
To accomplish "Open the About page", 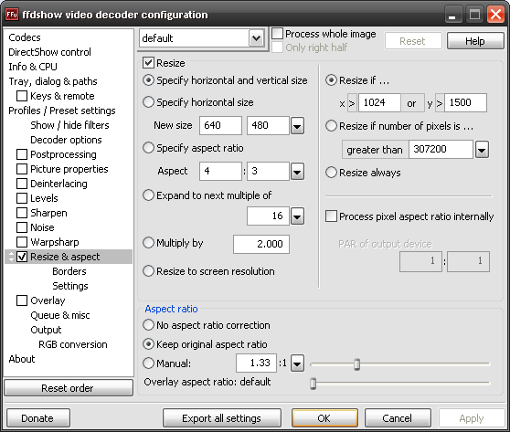I will coord(21,359).
